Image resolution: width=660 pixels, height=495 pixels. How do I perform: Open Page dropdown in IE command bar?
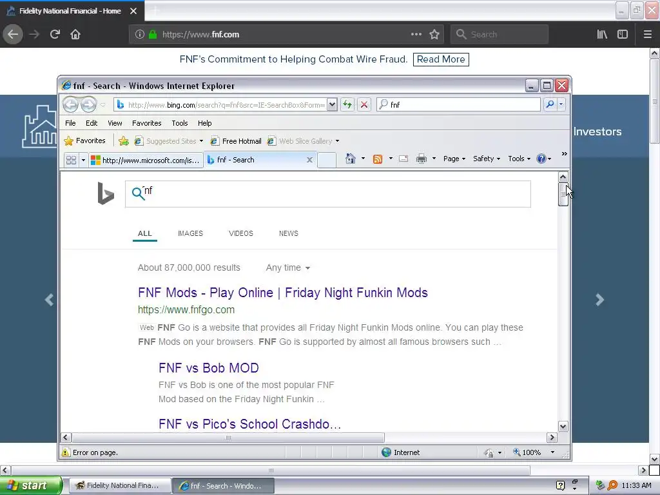tap(454, 159)
